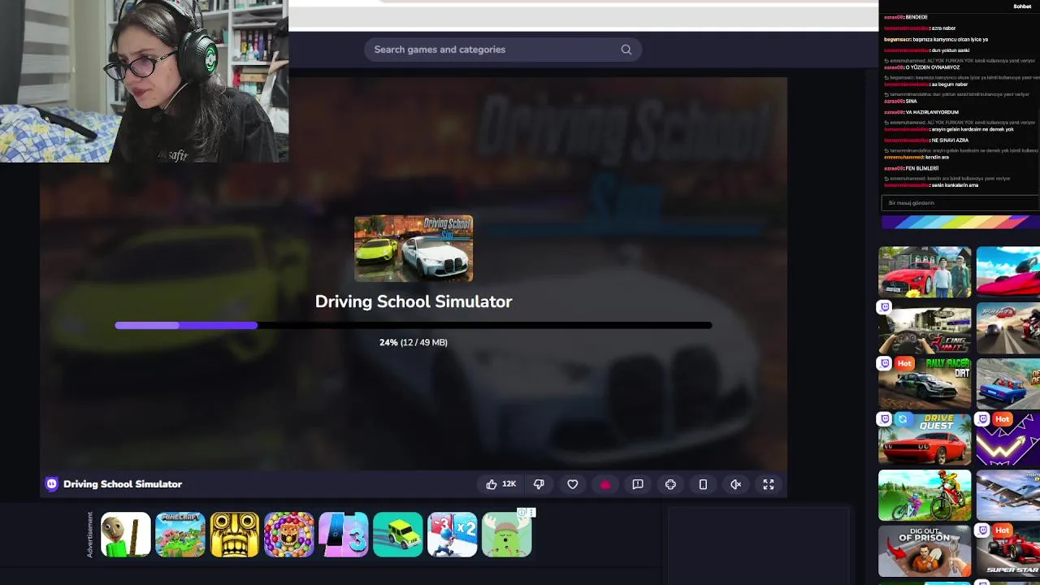Open the racing steering wheel game thumbnail
The width and height of the screenshot is (1040, 585).
click(925, 328)
